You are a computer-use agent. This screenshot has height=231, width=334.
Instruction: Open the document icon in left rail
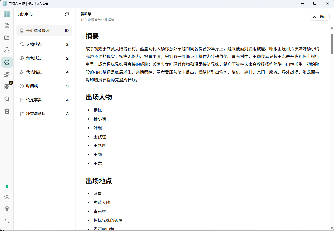(7, 26)
